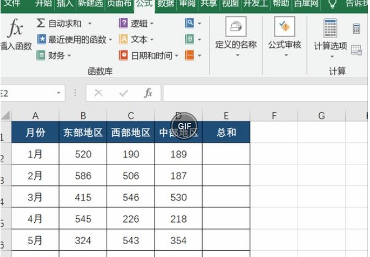Click the cell containing 530

pyautogui.click(x=179, y=197)
